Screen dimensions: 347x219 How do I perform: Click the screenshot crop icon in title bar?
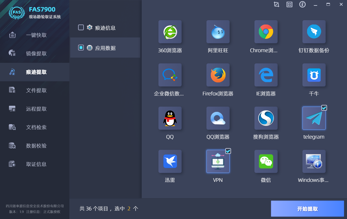click(276, 4)
